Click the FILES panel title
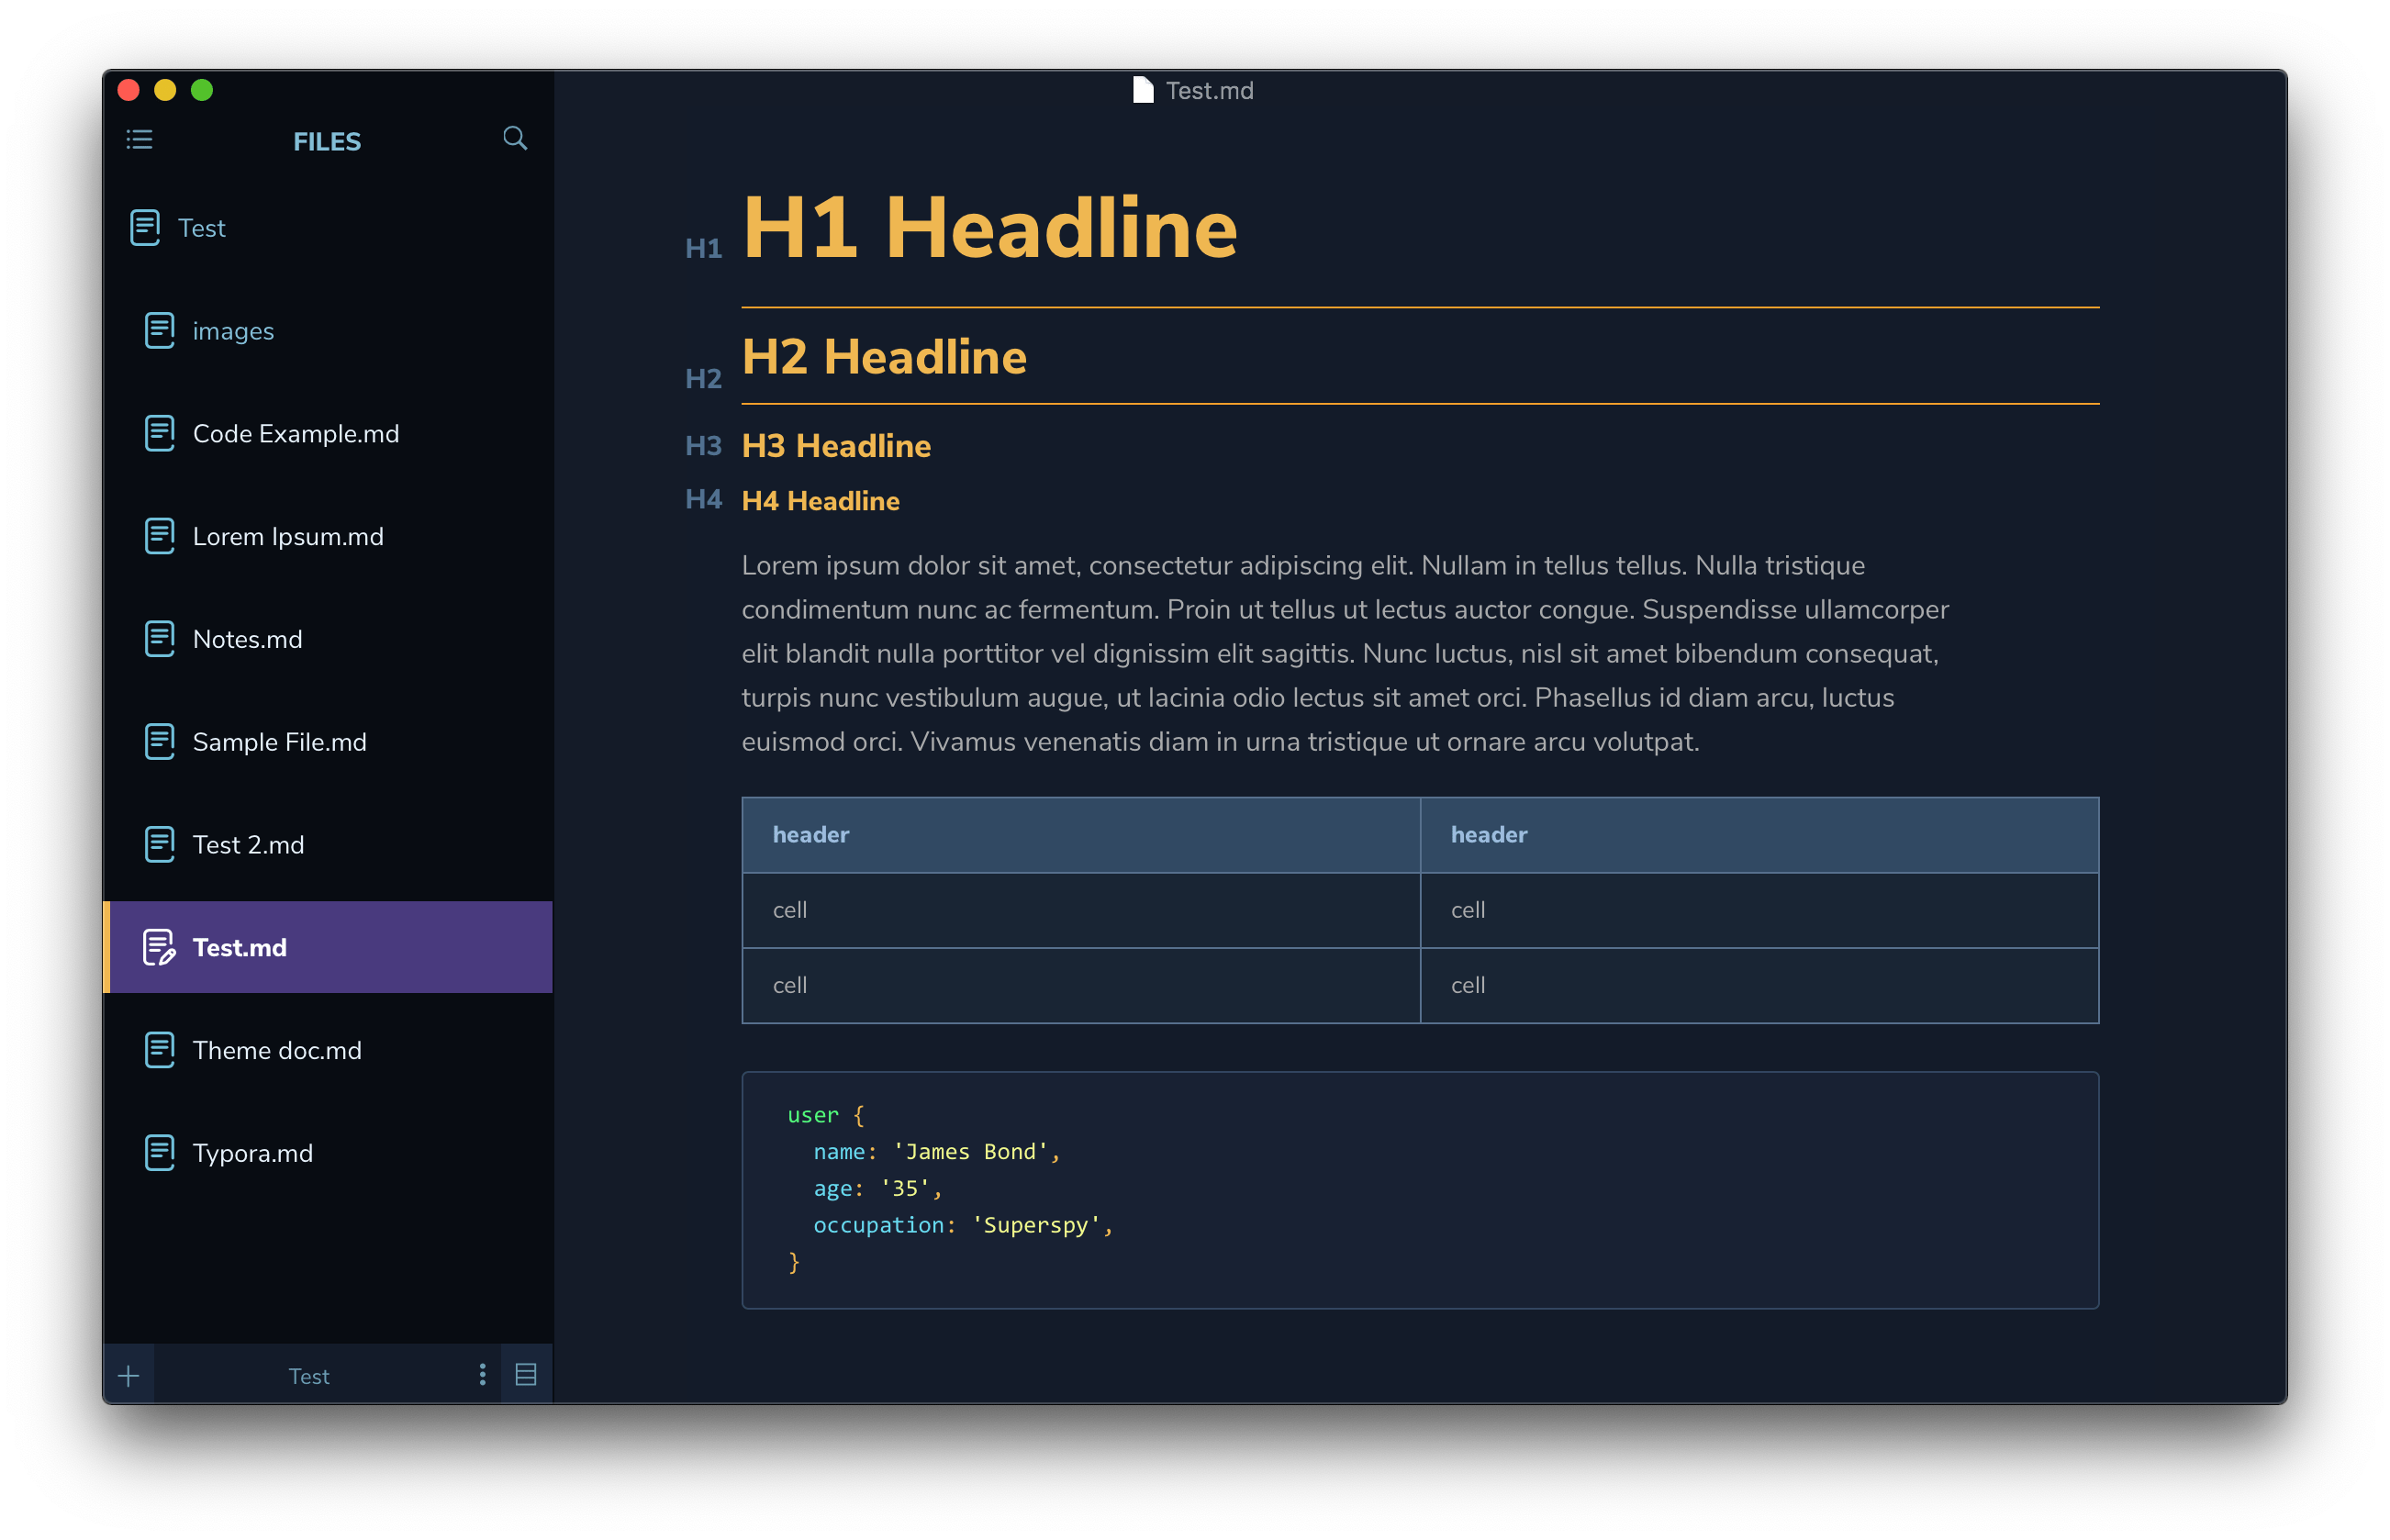The height and width of the screenshot is (1540, 2390). coord(327,142)
